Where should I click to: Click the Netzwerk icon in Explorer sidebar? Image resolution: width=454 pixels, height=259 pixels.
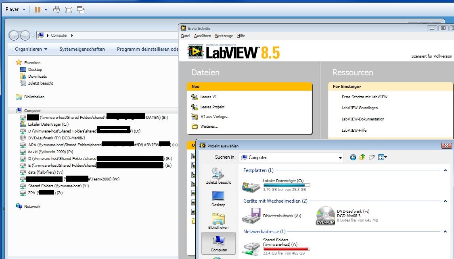(x=19, y=206)
